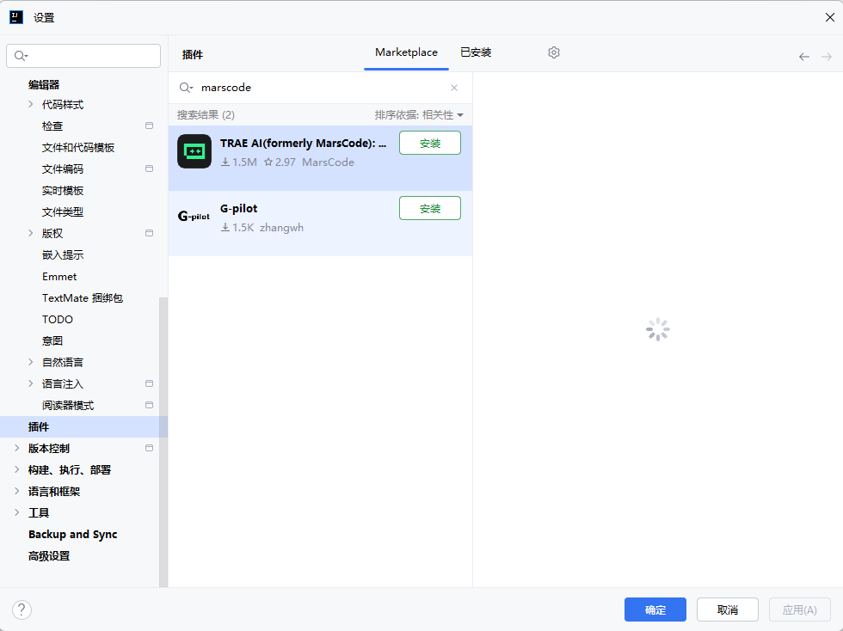The height and width of the screenshot is (631, 843).
Task: Click the plugin search magnifier icon
Action: pos(186,88)
